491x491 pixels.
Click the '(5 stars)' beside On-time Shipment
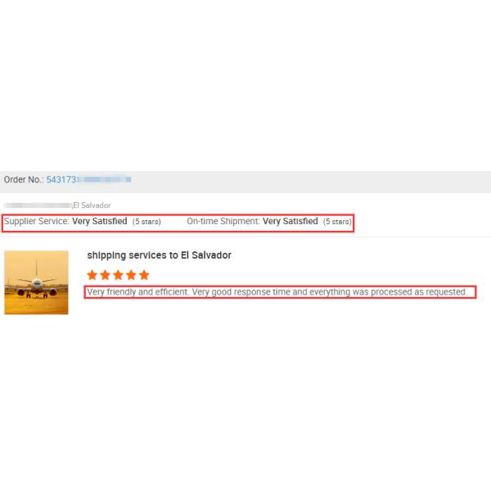337,222
